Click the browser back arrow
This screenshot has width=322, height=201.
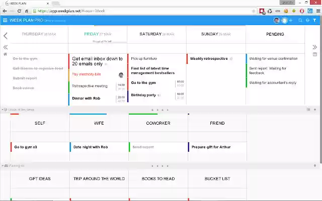[x=5, y=11]
